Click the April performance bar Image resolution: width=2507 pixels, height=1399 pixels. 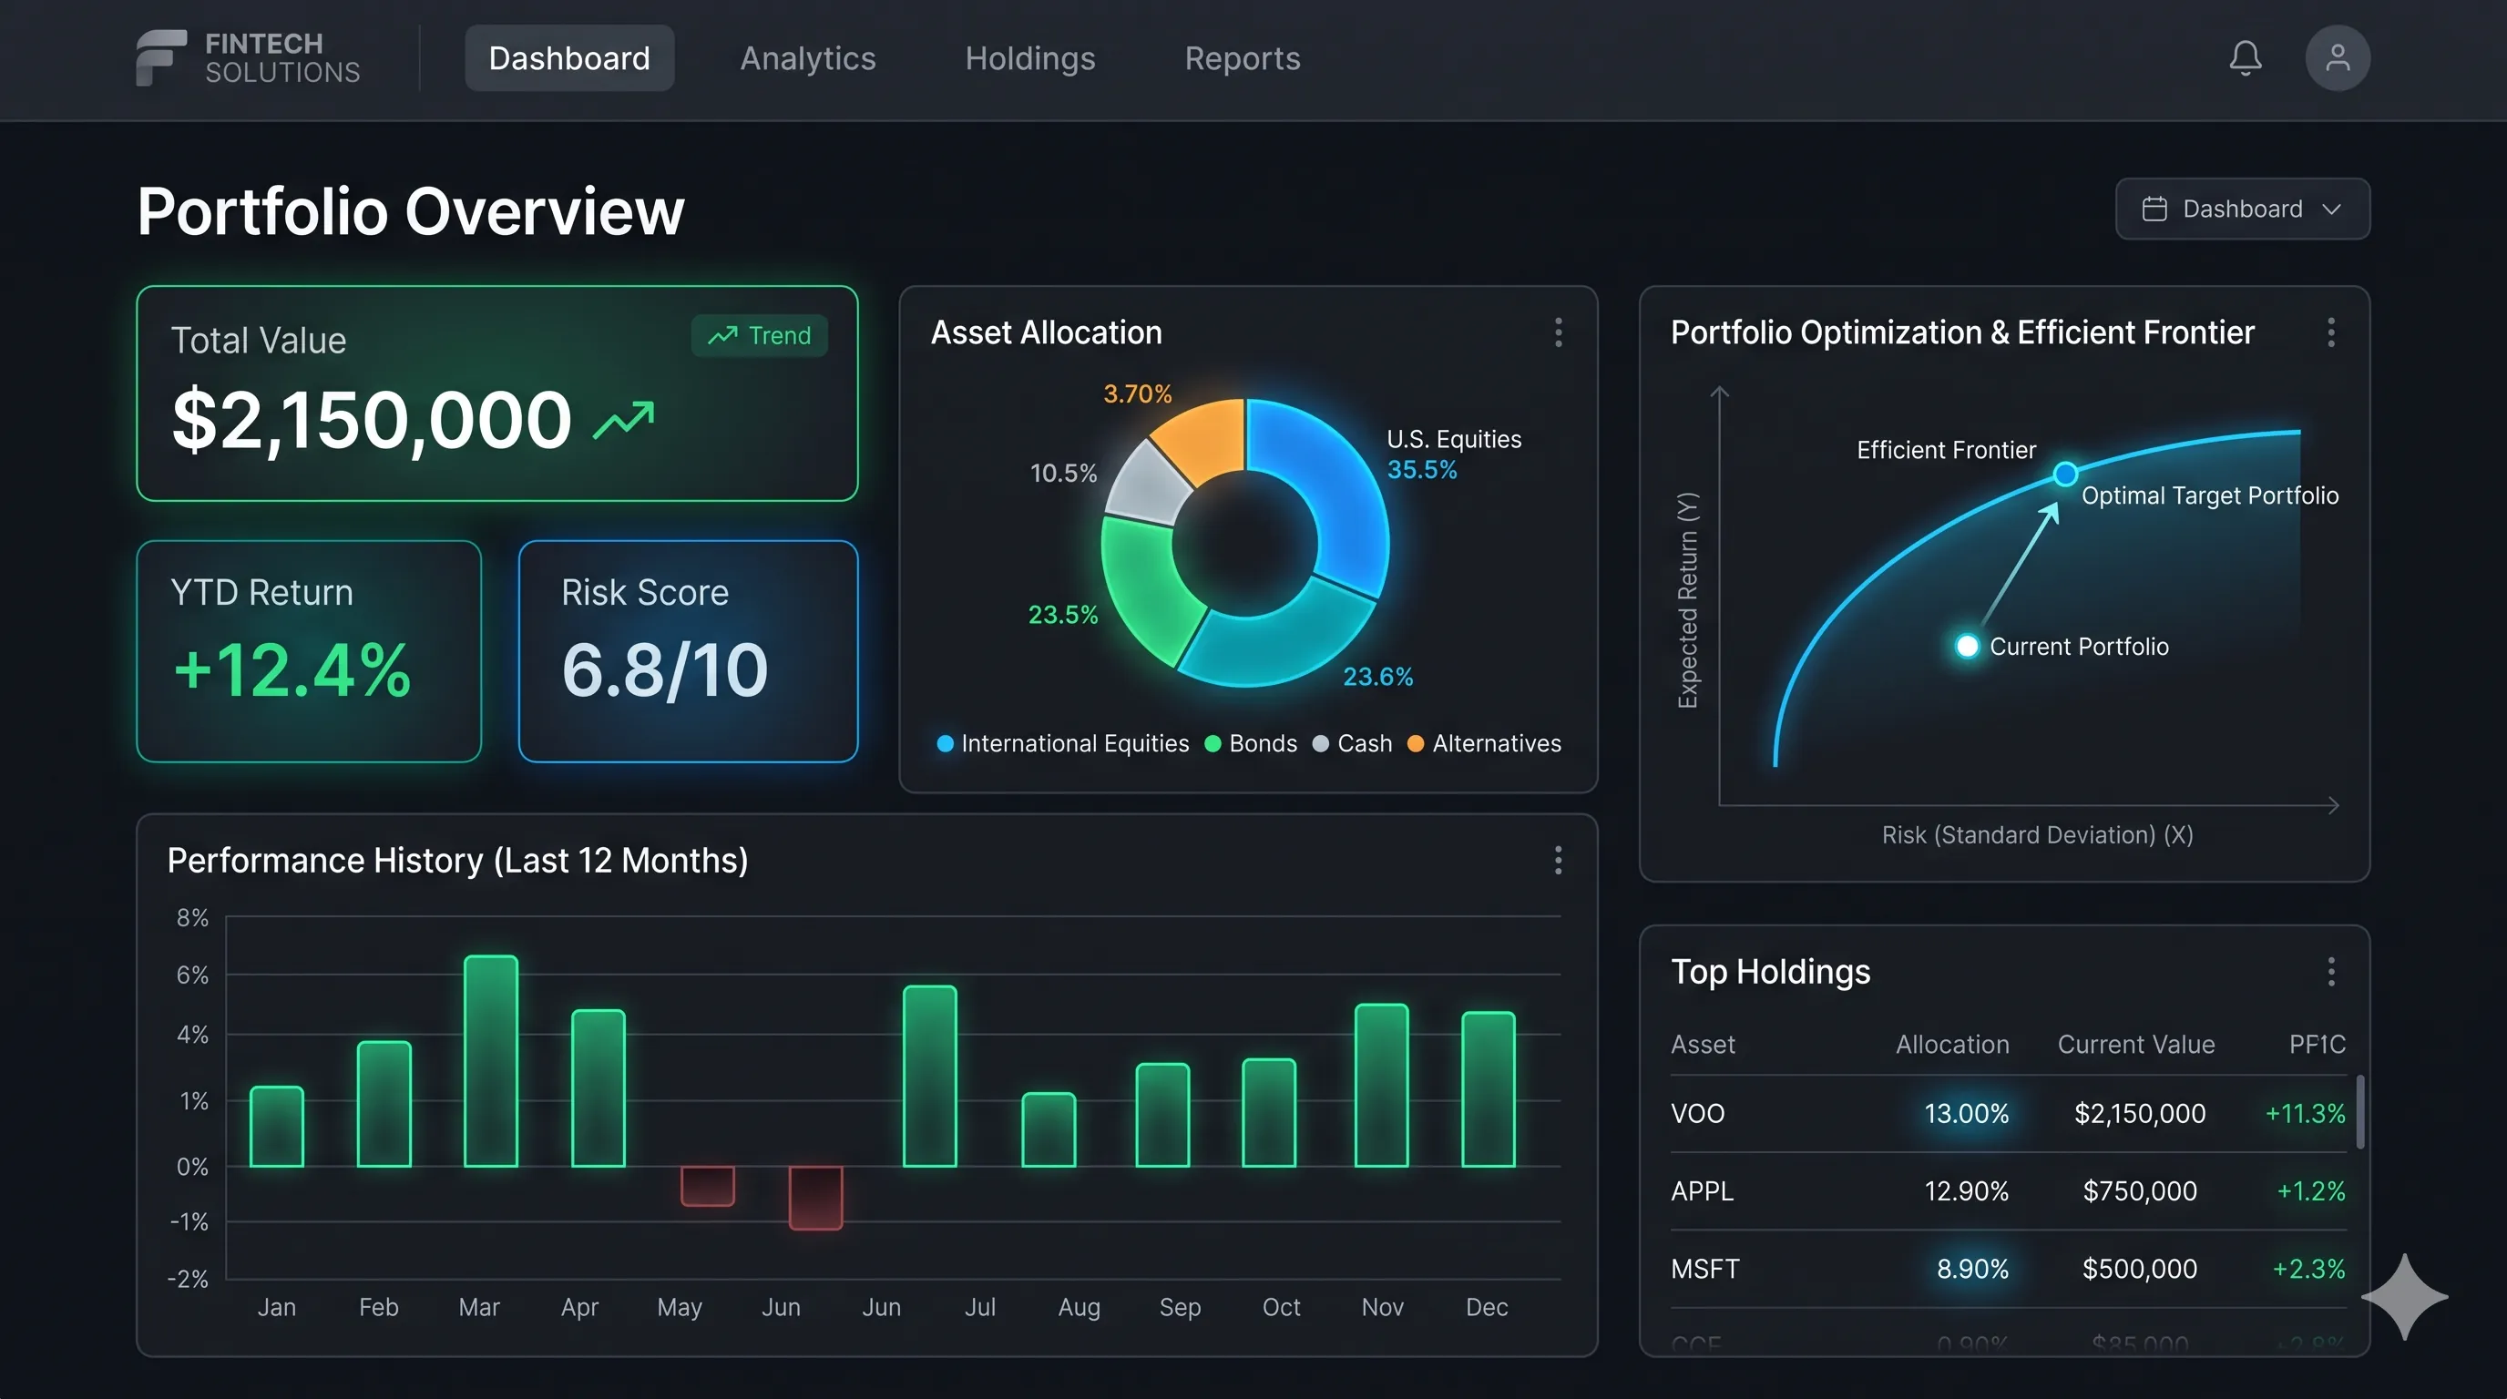coord(599,1088)
